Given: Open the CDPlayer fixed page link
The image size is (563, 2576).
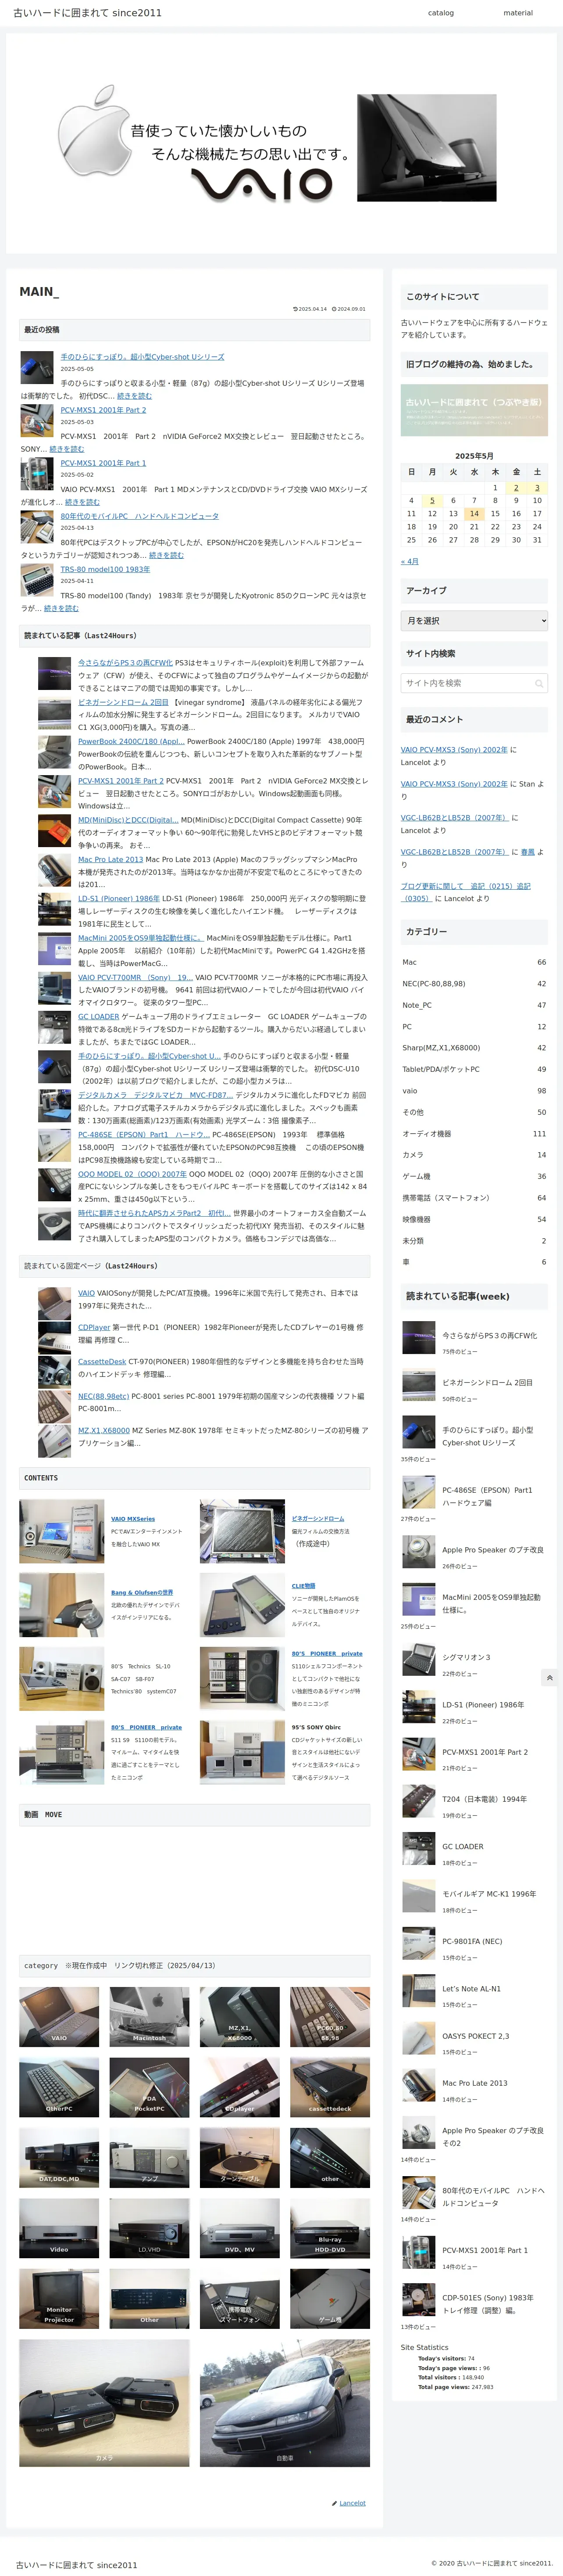Looking at the screenshot, I should (94, 1328).
